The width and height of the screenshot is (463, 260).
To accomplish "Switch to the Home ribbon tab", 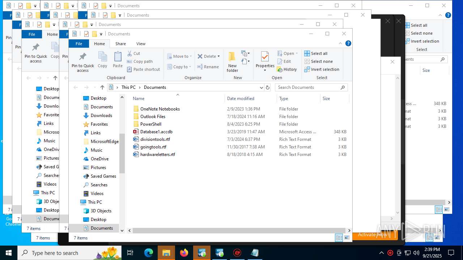I will click(99, 44).
